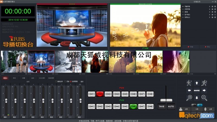Click the PTZ HOME button
Image resolution: width=217 pixels, height=122 pixels.
197,91
